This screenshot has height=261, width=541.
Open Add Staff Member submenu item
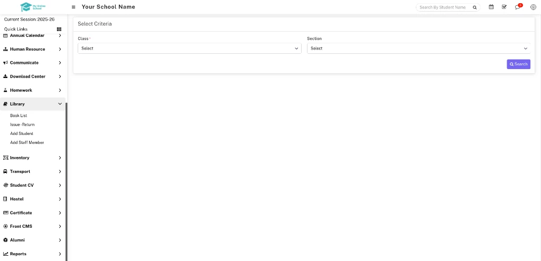27,142
